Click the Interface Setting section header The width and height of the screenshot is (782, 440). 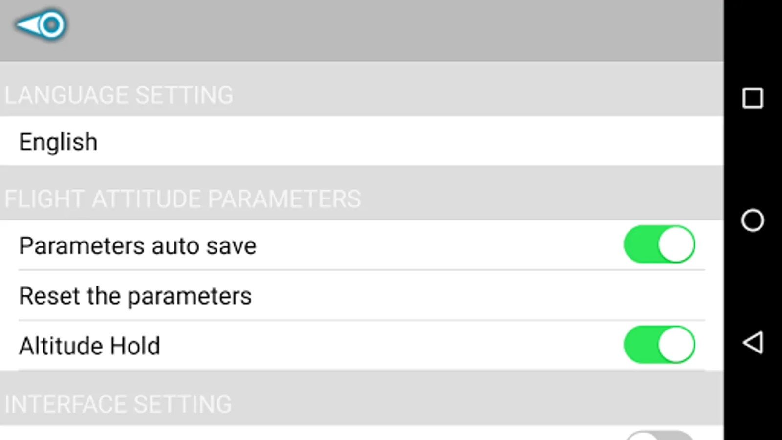pos(118,404)
